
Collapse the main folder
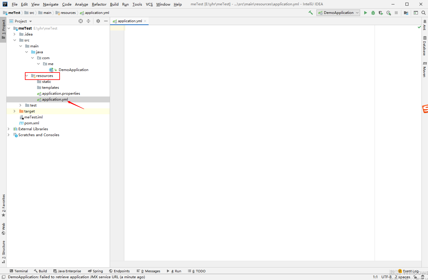click(20, 46)
